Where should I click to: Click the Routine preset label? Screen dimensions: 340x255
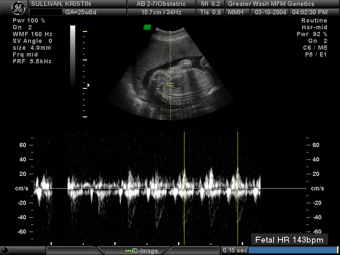(314, 20)
